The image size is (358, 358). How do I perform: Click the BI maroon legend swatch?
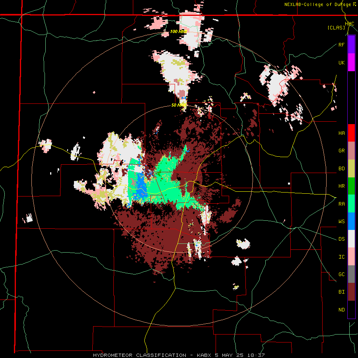pyautogui.click(x=351, y=292)
